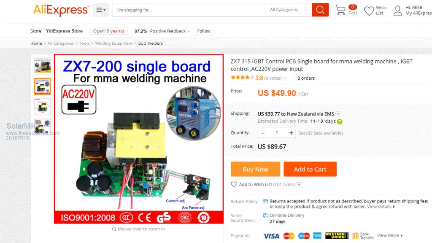
Task: Click the search input field
Action: coord(189,10)
